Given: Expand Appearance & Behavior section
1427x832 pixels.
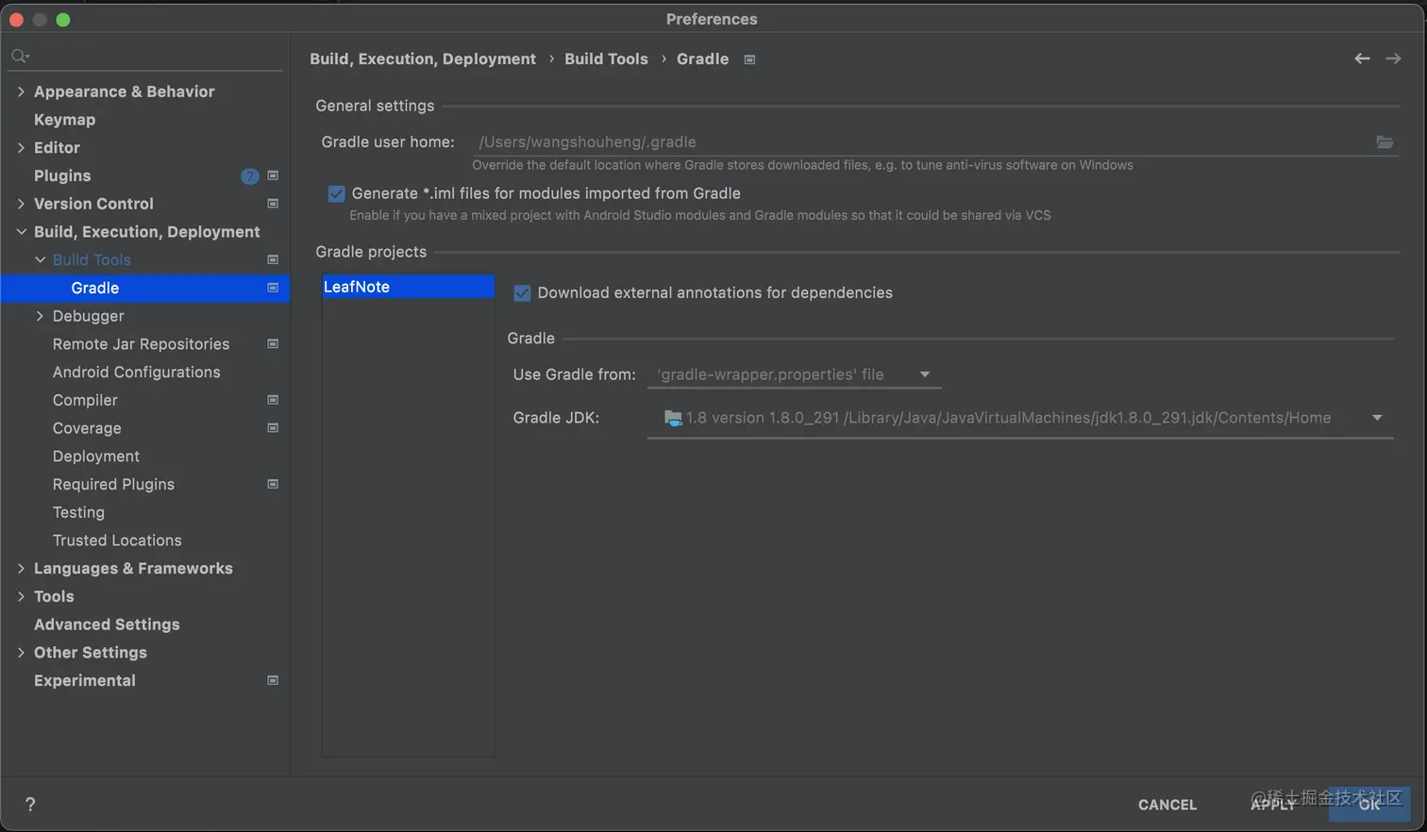Looking at the screenshot, I should (21, 92).
